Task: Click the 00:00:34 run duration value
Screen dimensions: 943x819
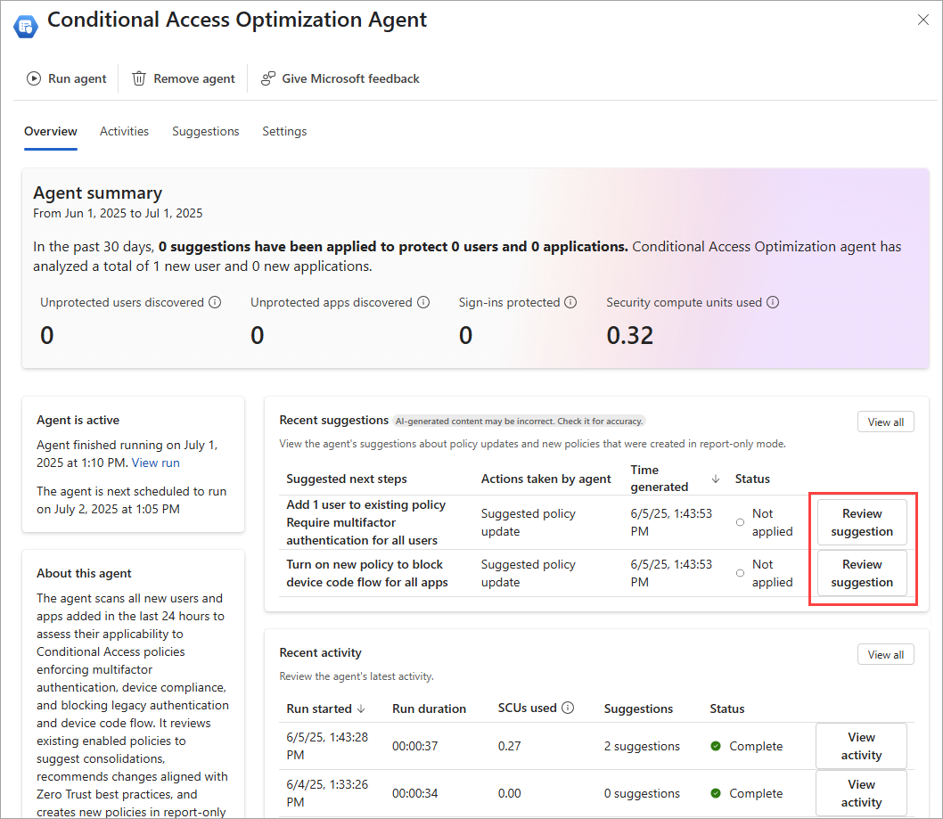Action: click(415, 793)
